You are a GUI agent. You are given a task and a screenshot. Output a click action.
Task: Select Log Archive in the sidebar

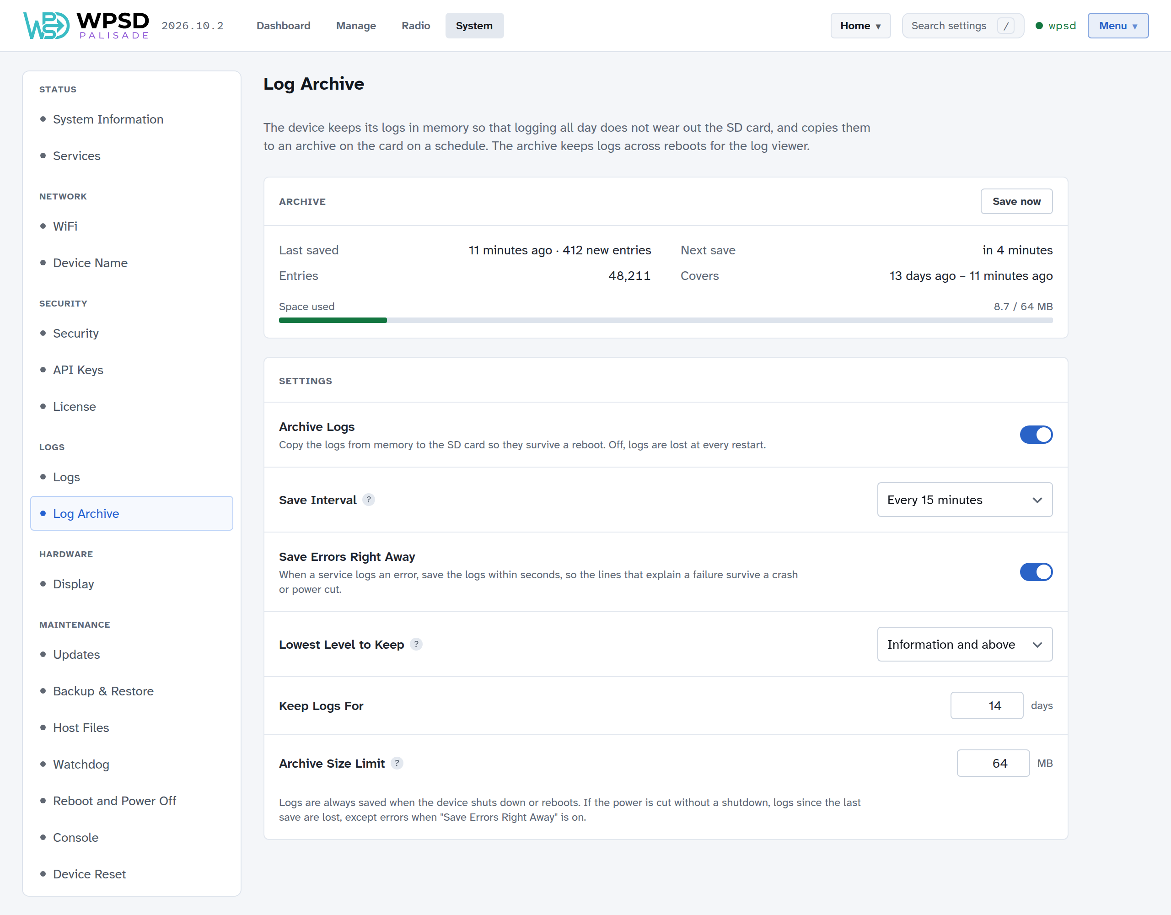click(131, 513)
